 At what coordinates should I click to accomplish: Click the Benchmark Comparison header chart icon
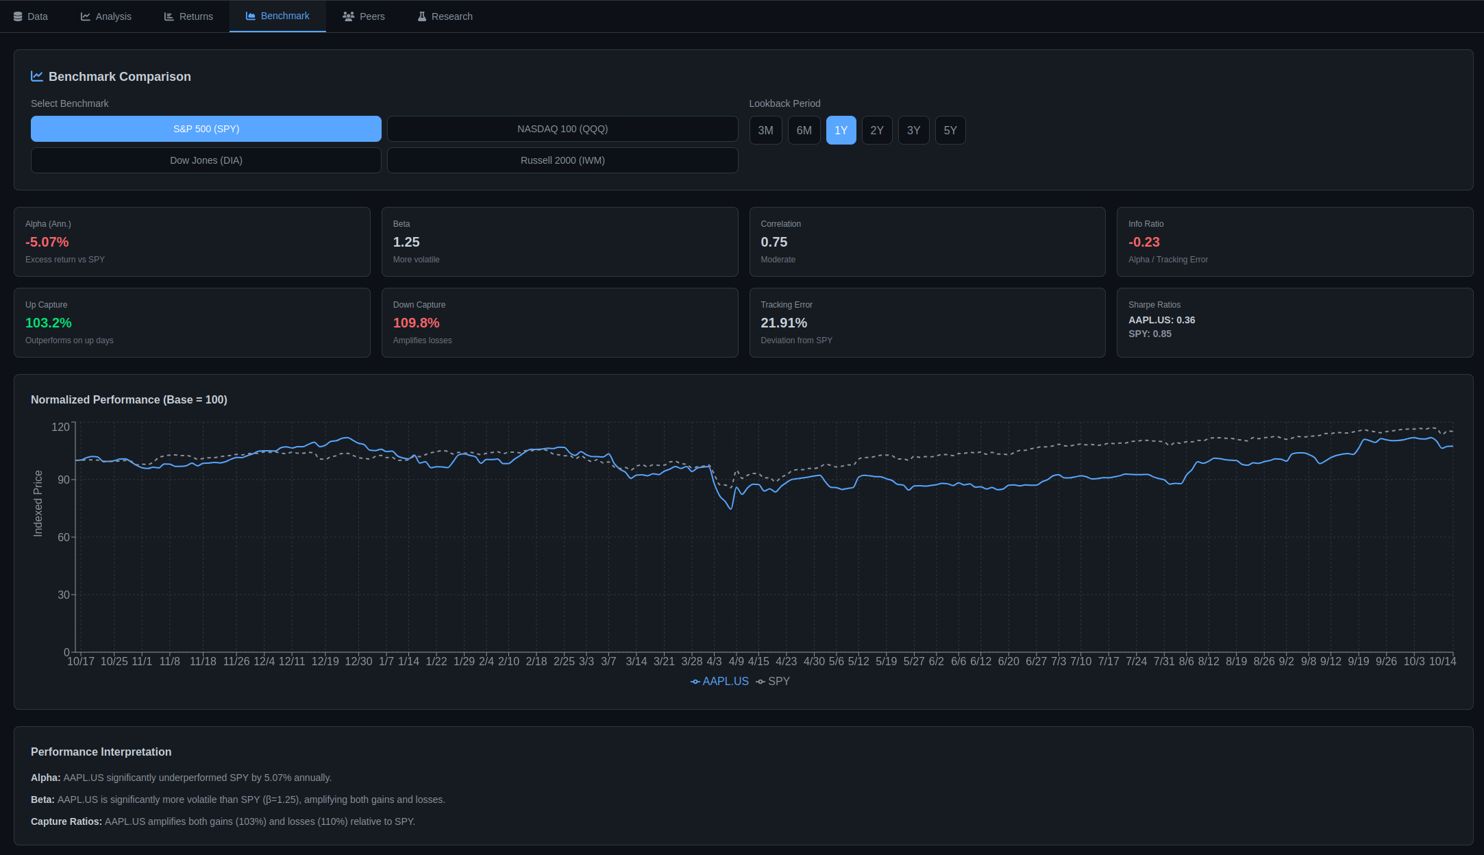tap(36, 76)
